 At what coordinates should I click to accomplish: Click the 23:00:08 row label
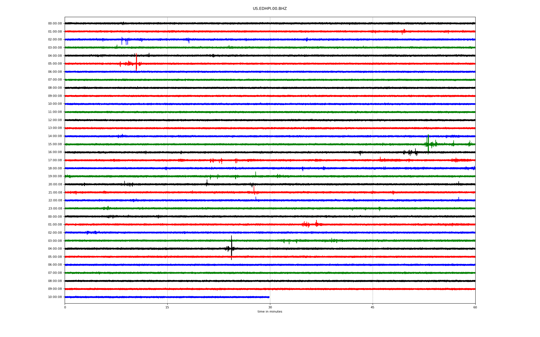55,209
